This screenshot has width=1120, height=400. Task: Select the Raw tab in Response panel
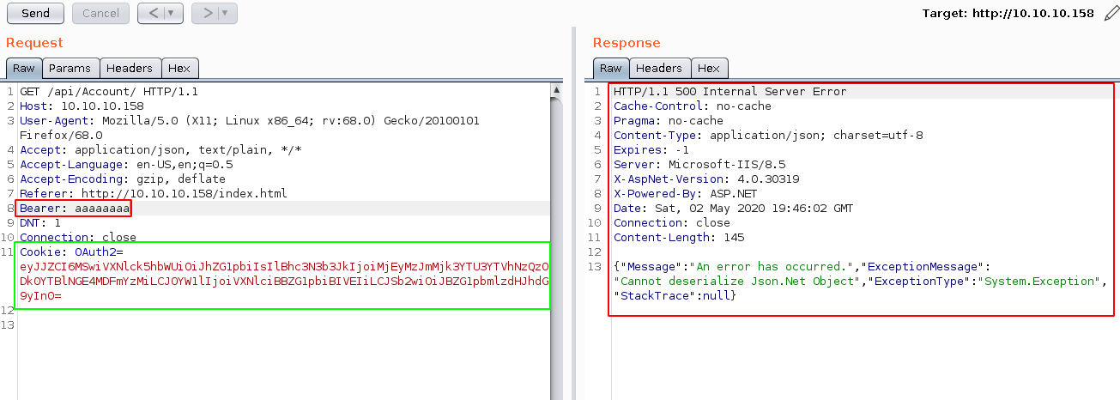coord(610,69)
